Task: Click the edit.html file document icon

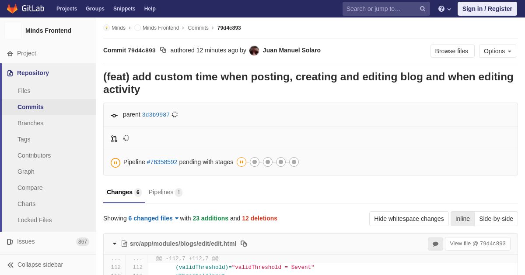Action: coord(124,244)
